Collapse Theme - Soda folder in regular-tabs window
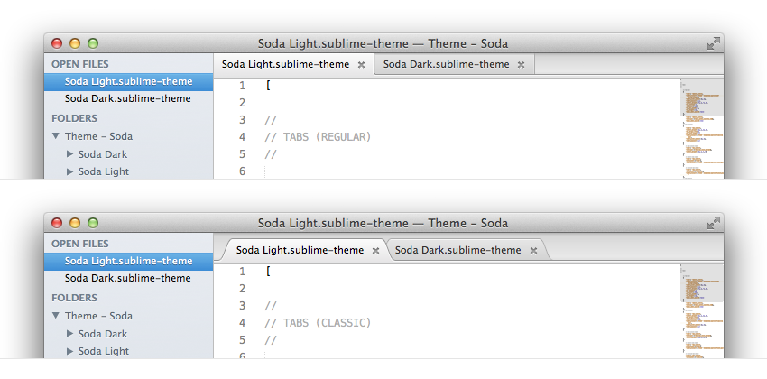767x379 pixels. click(56, 137)
